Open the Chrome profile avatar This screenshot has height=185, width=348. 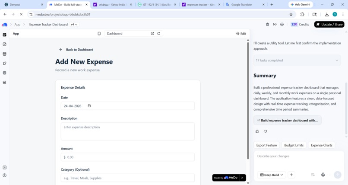(335, 14)
